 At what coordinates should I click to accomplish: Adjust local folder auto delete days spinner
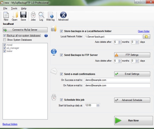137,42
